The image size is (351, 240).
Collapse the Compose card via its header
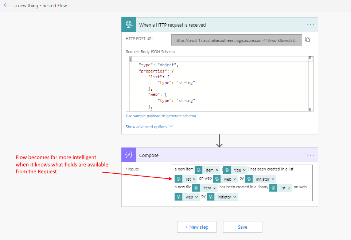pos(219,155)
